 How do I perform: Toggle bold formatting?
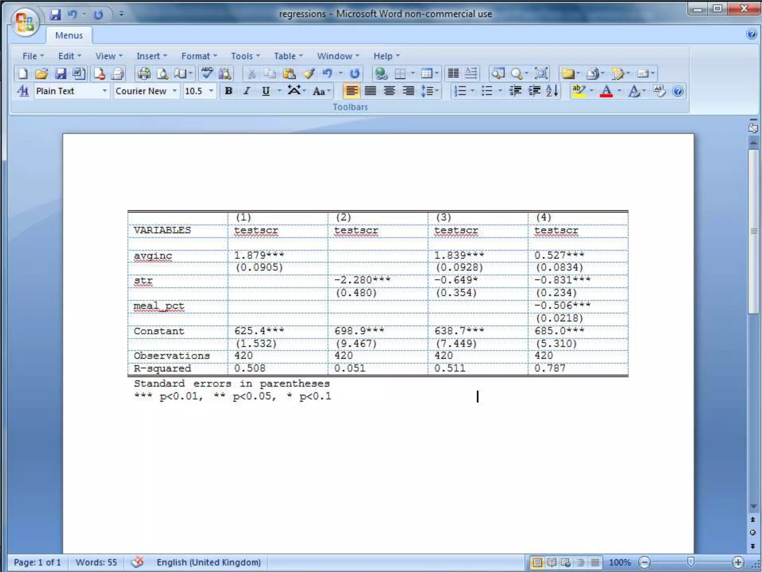tap(228, 91)
